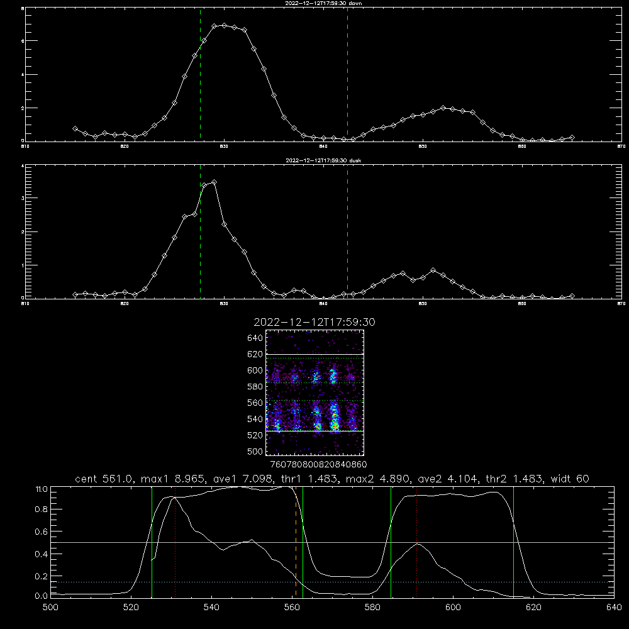Click y-axis label 0.2 of bottom plot
Viewport: 629px width, 629px height.
point(42,576)
